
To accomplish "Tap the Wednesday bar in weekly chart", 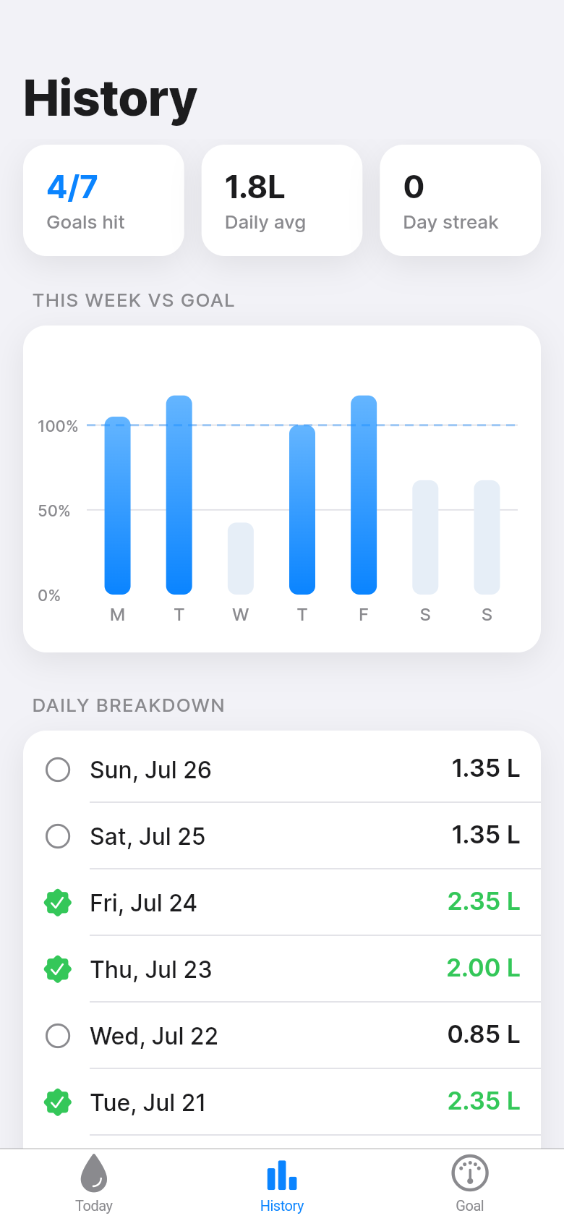I will 241,558.
